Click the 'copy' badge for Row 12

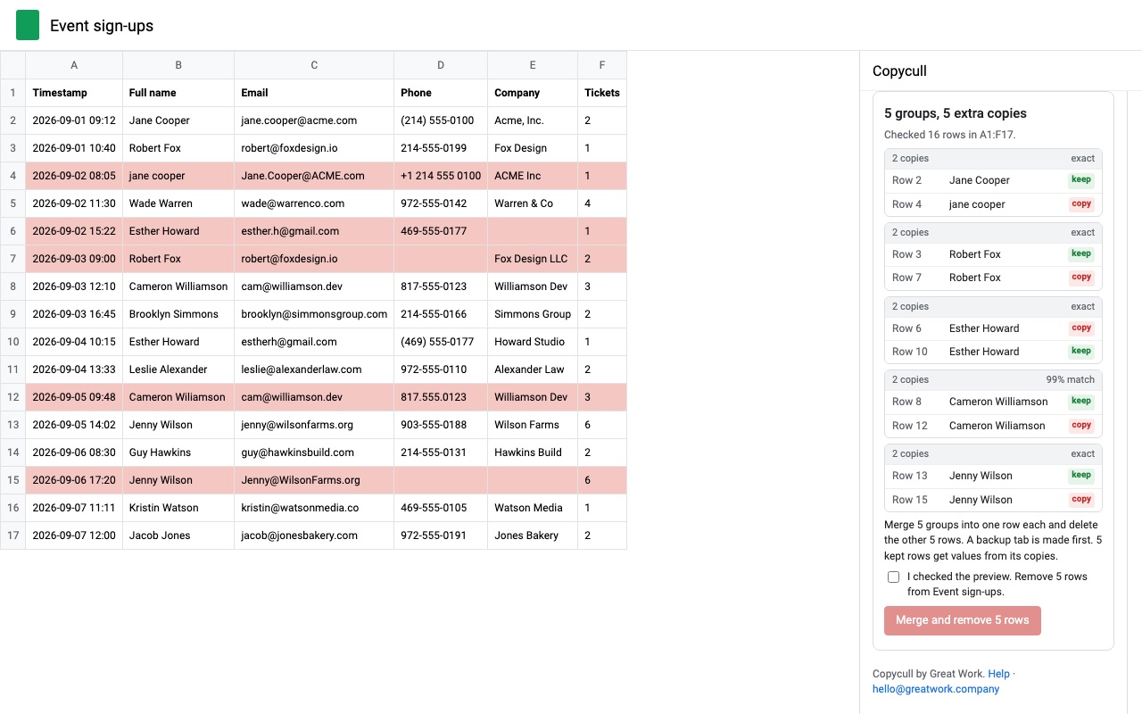point(1081,425)
